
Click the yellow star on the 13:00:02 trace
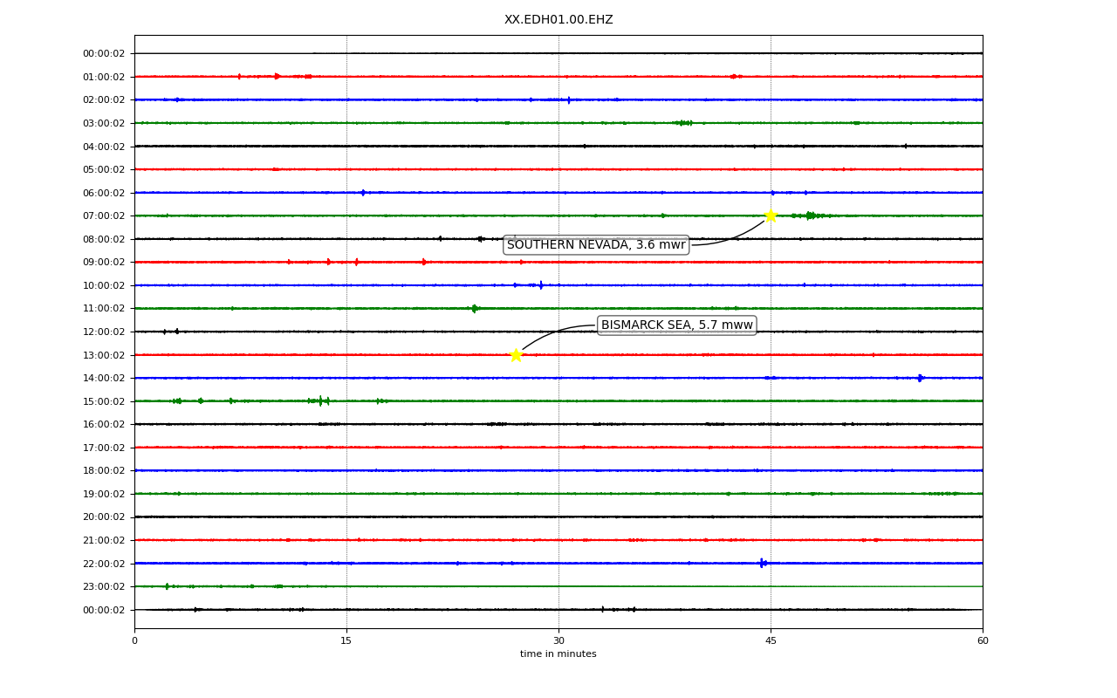516,355
